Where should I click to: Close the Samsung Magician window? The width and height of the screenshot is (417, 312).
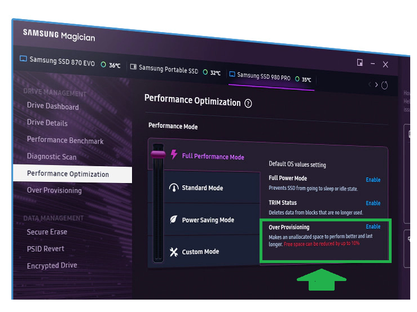click(x=385, y=64)
